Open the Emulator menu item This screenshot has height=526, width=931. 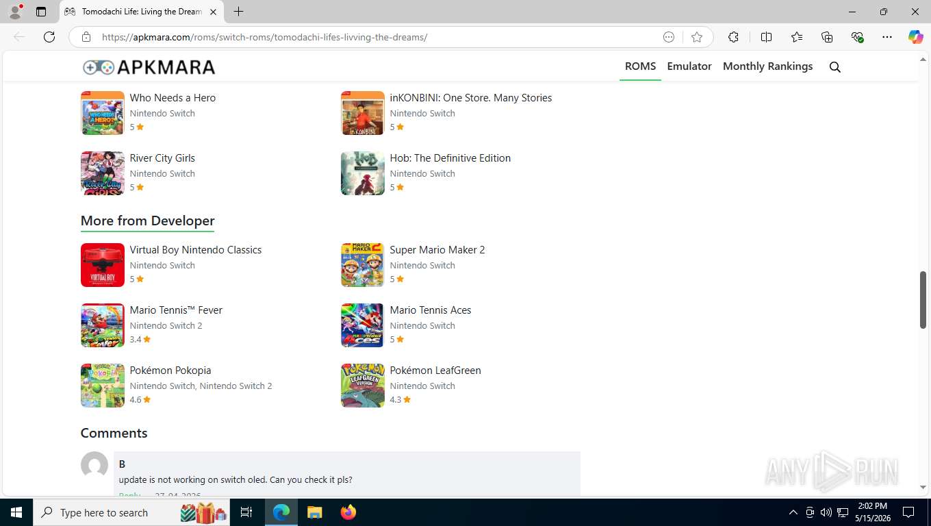click(689, 66)
